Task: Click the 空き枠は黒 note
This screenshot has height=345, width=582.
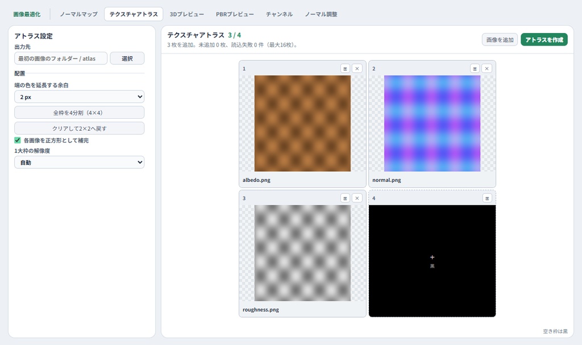Action: click(555, 331)
